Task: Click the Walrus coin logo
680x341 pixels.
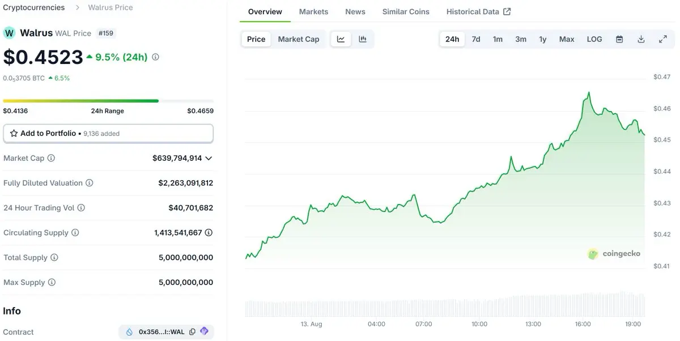Action: 9,33
